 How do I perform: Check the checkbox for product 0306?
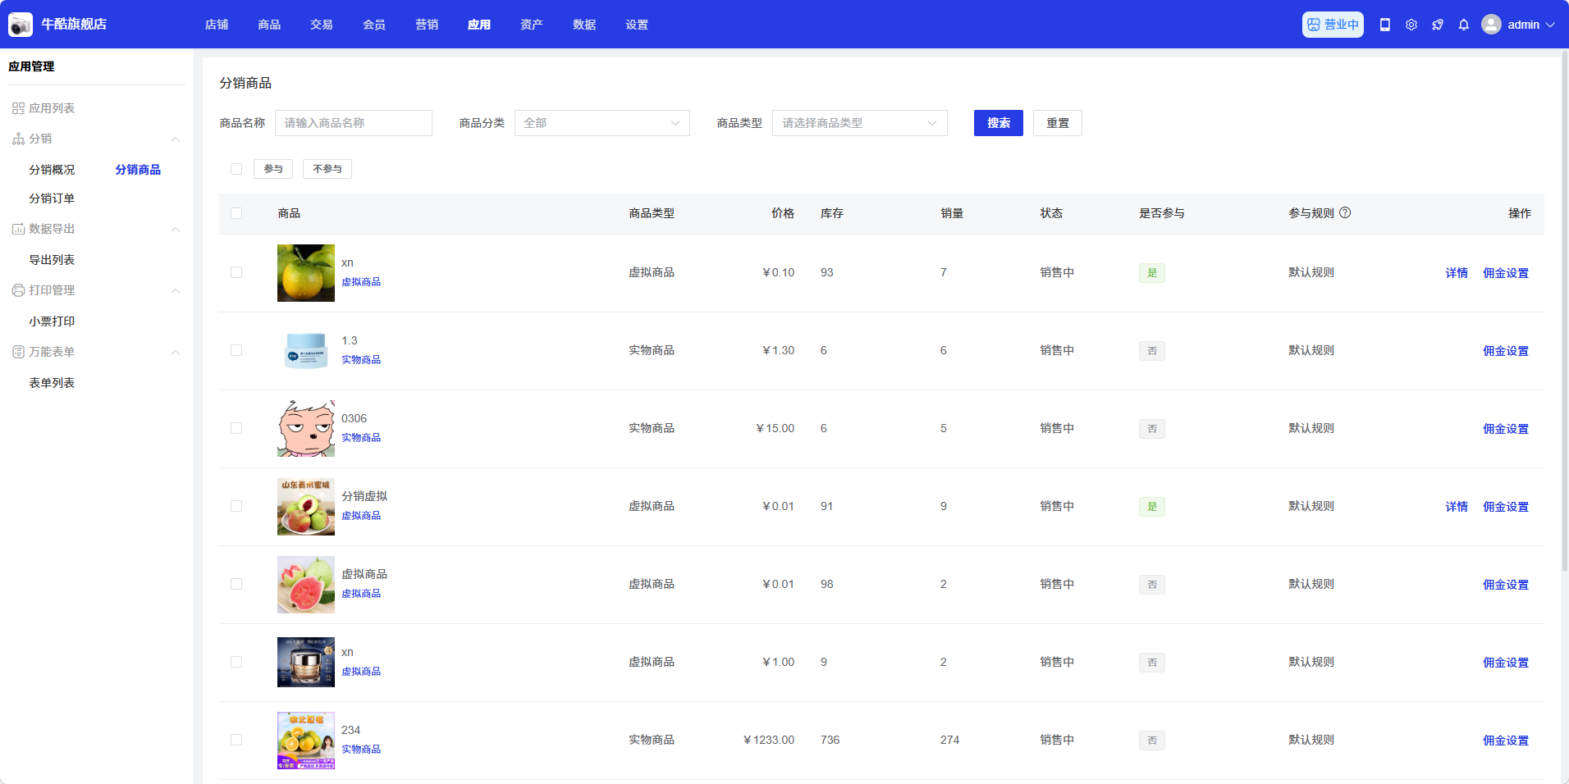tap(236, 428)
